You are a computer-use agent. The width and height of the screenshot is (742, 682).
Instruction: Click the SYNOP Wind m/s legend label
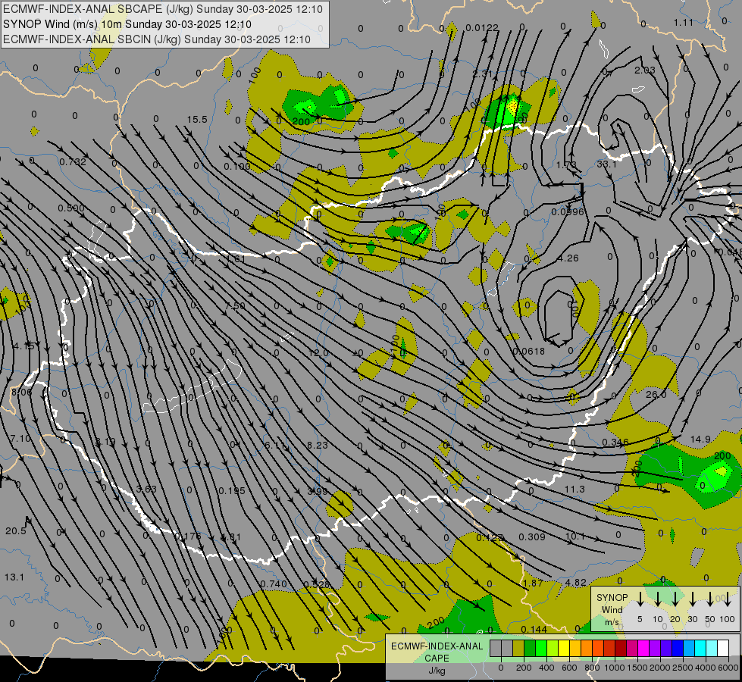click(612, 609)
